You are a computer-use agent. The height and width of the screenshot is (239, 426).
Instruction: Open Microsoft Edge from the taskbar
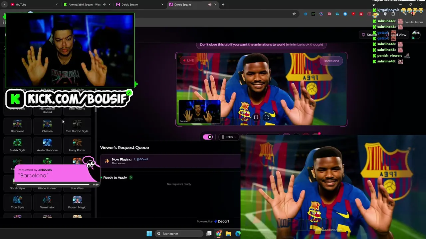click(238, 234)
